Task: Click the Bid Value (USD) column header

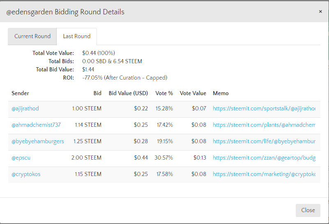Action: [128, 94]
